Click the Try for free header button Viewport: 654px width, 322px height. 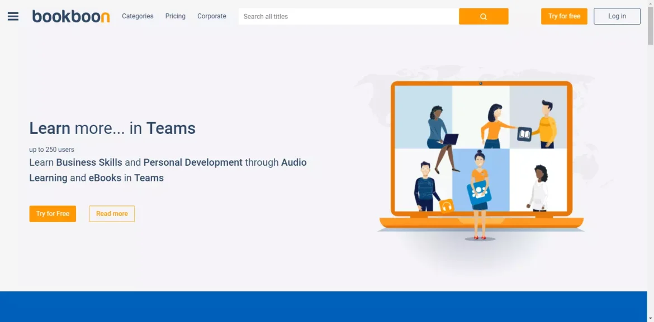(x=564, y=16)
